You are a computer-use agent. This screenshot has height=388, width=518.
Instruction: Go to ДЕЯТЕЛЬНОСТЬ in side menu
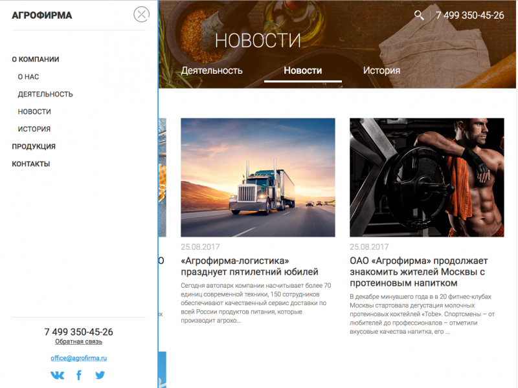point(45,94)
